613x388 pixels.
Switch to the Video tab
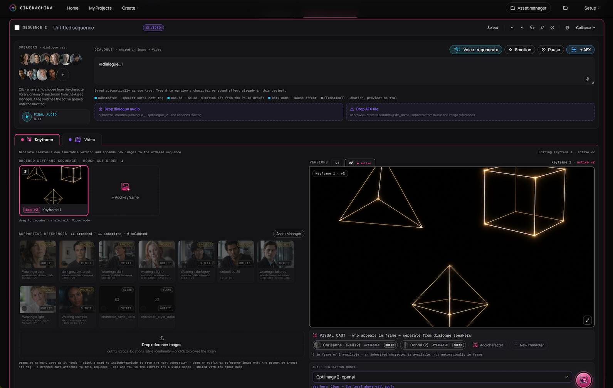tap(82, 139)
